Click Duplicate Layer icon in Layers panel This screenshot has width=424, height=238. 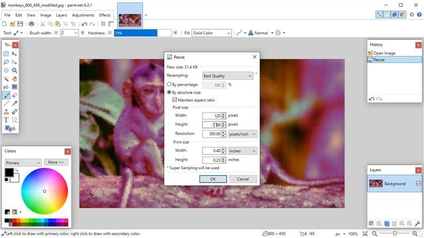[x=387, y=223]
